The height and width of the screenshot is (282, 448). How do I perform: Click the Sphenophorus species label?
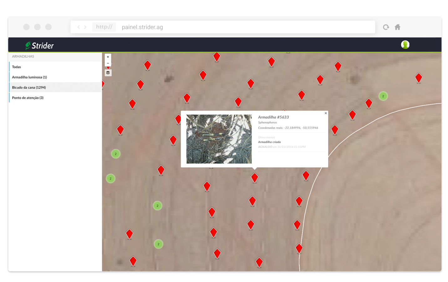[267, 123]
